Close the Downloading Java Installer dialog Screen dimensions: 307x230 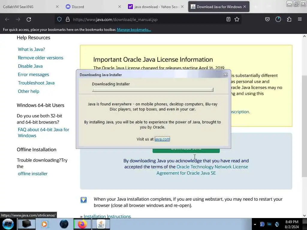tap(225, 75)
